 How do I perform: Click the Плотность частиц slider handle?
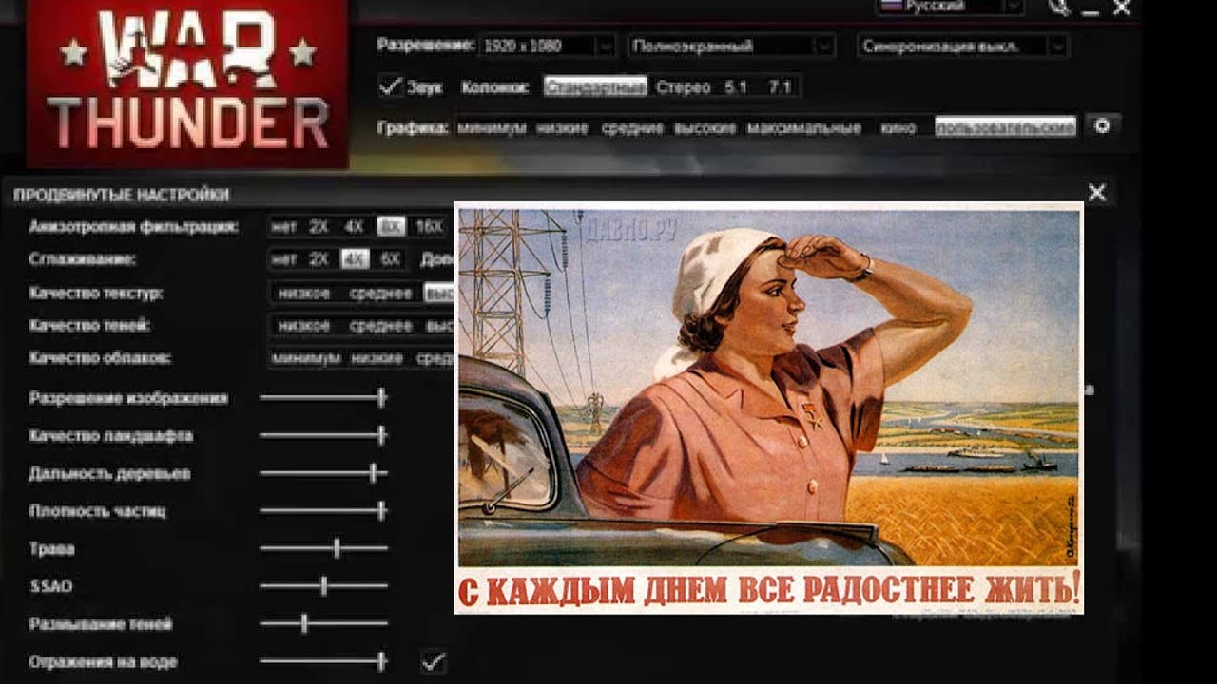click(381, 511)
